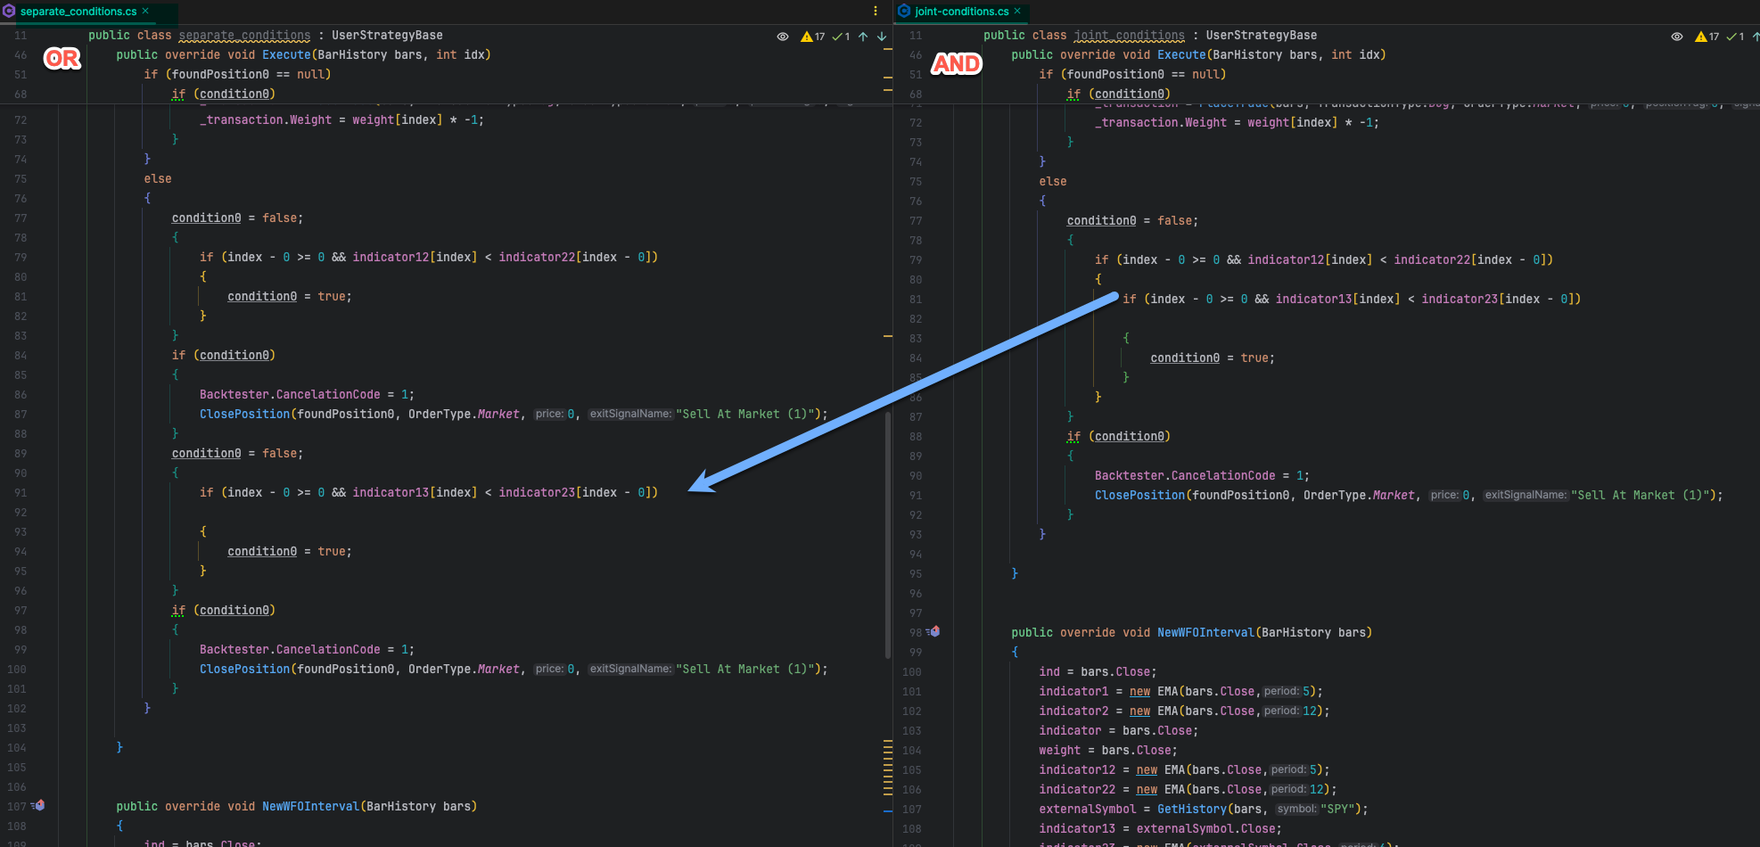Image resolution: width=1760 pixels, height=847 pixels.
Task: Click the left editor's vertical scrollbar thumb
Action: (888, 535)
